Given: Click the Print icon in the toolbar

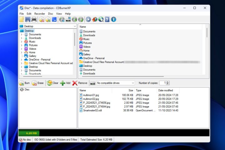Looking at the screenshot, I should (x=34, y=20).
